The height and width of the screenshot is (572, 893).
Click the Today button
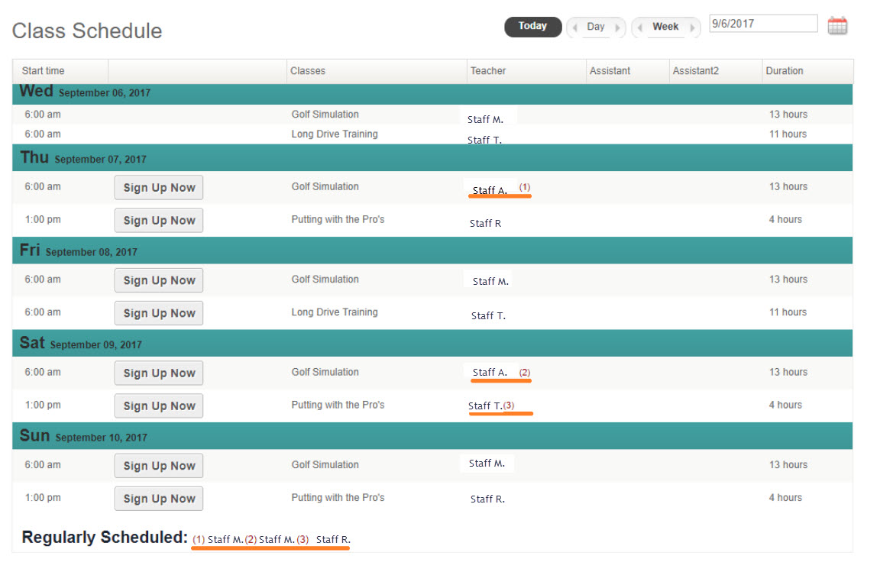[532, 26]
